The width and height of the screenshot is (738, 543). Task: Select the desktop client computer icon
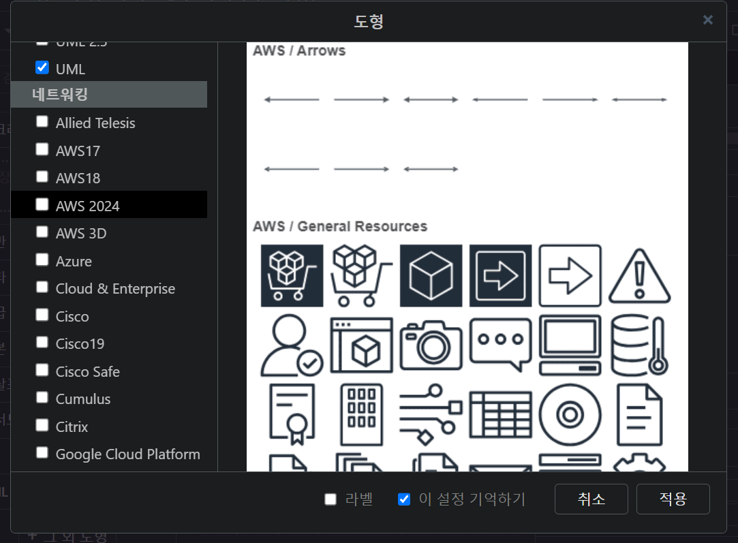click(x=570, y=345)
